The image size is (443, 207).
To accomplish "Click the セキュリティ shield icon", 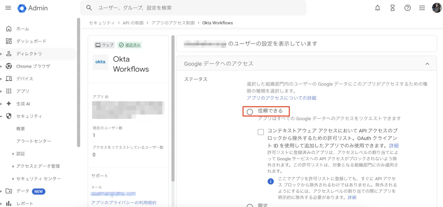I will [9, 116].
